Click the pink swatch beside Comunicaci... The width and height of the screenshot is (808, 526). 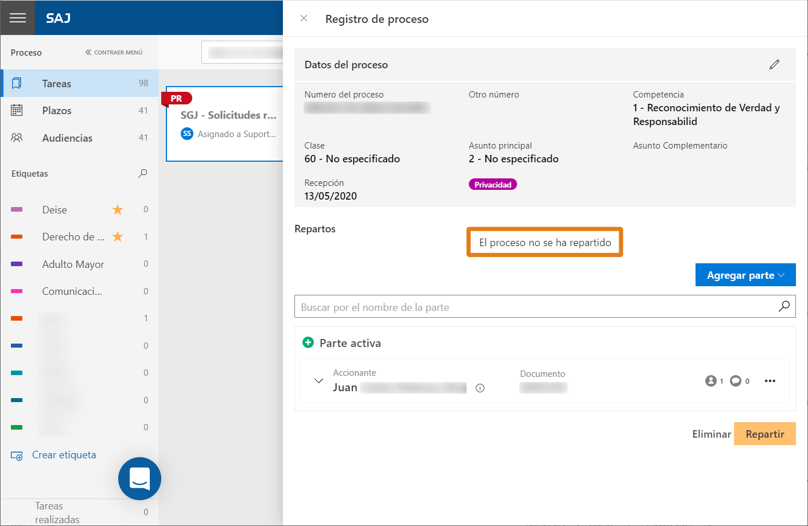(17, 291)
